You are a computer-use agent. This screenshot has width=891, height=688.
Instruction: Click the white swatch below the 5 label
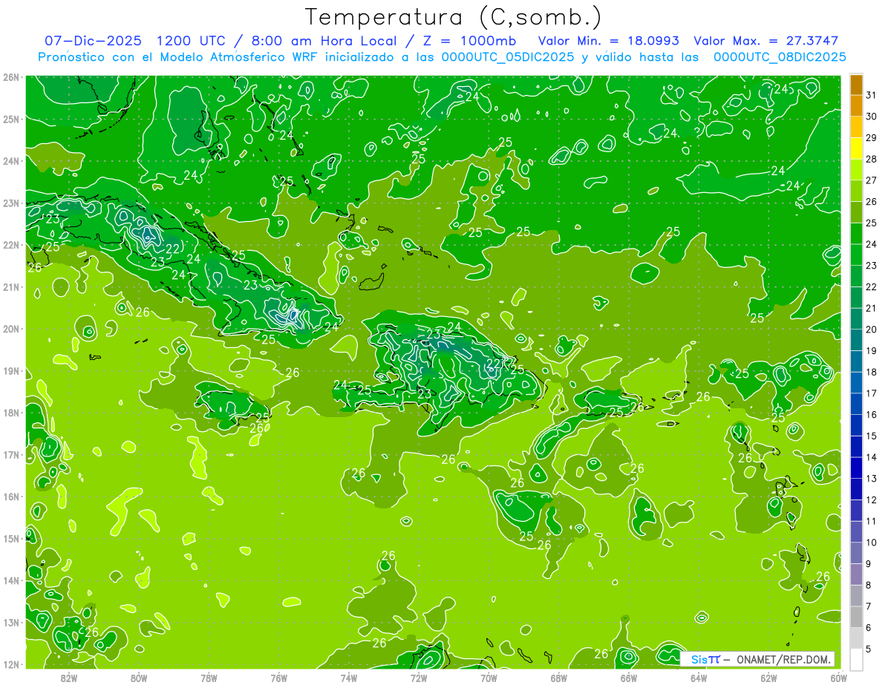pyautogui.click(x=856, y=659)
